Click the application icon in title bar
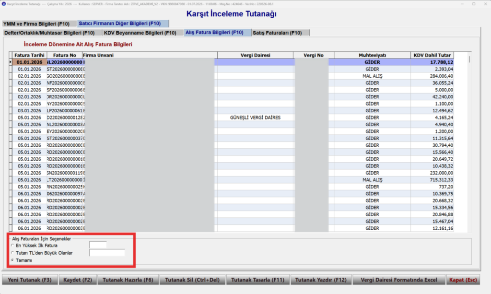491x294 pixels. (x=4, y=4)
